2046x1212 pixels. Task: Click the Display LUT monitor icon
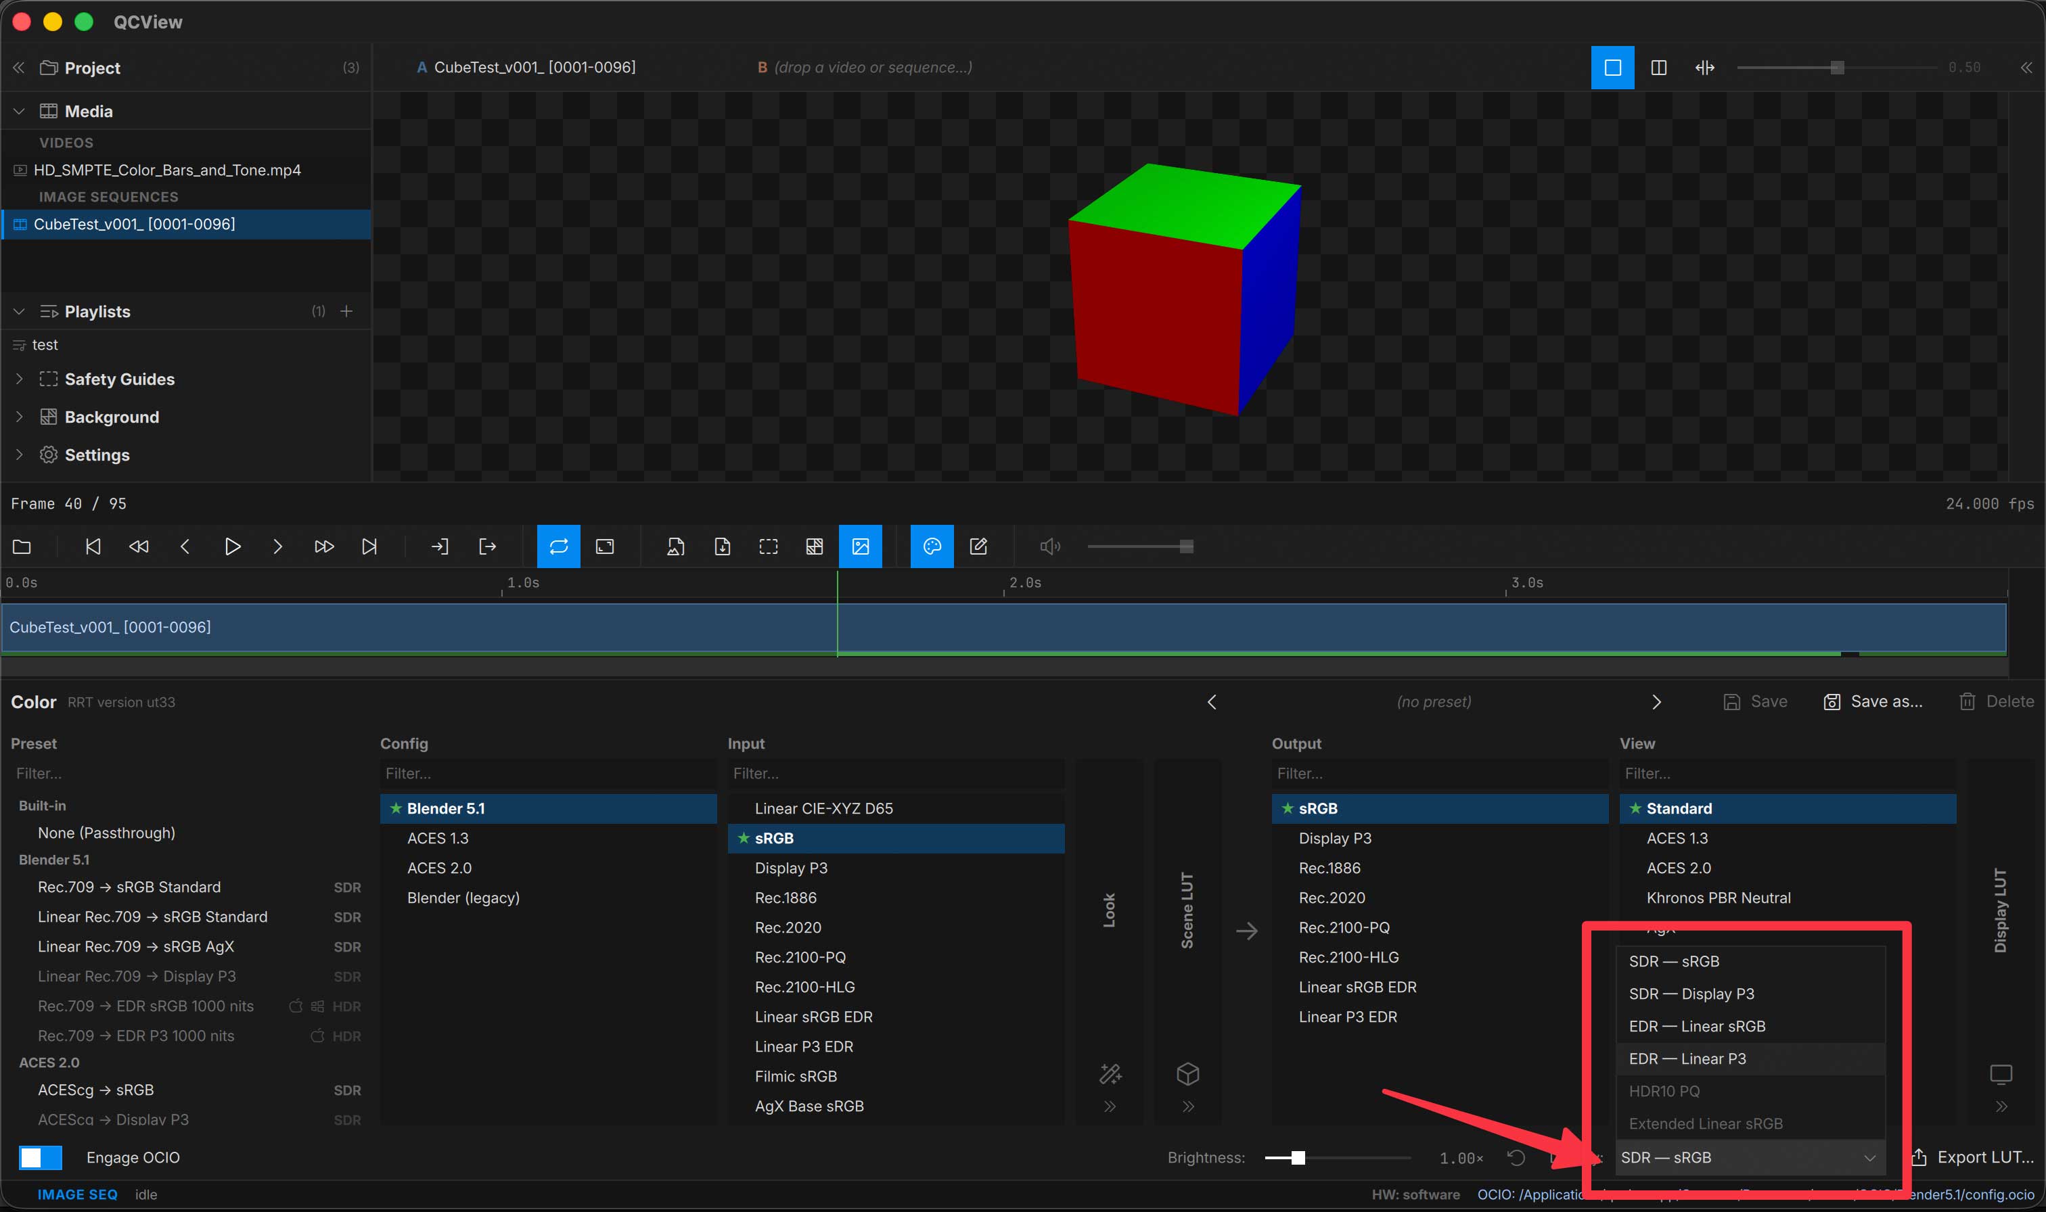[2001, 1074]
